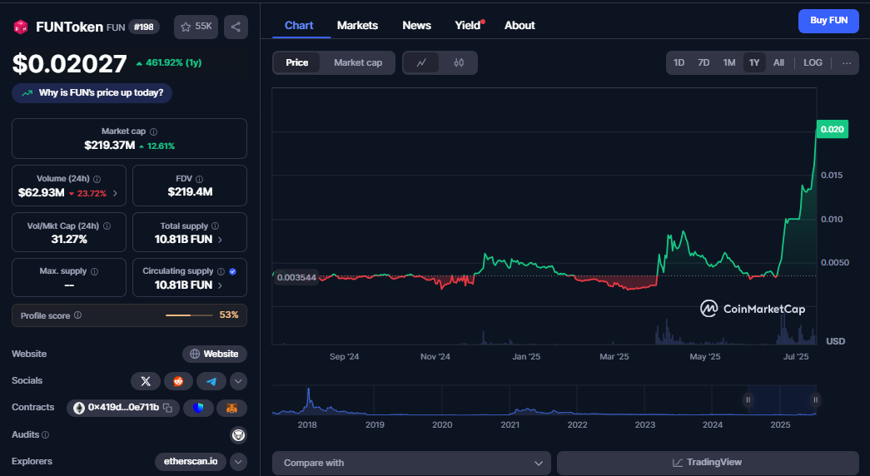The height and width of the screenshot is (476, 870).
Task: Open the Telegram social link
Action: 211,381
